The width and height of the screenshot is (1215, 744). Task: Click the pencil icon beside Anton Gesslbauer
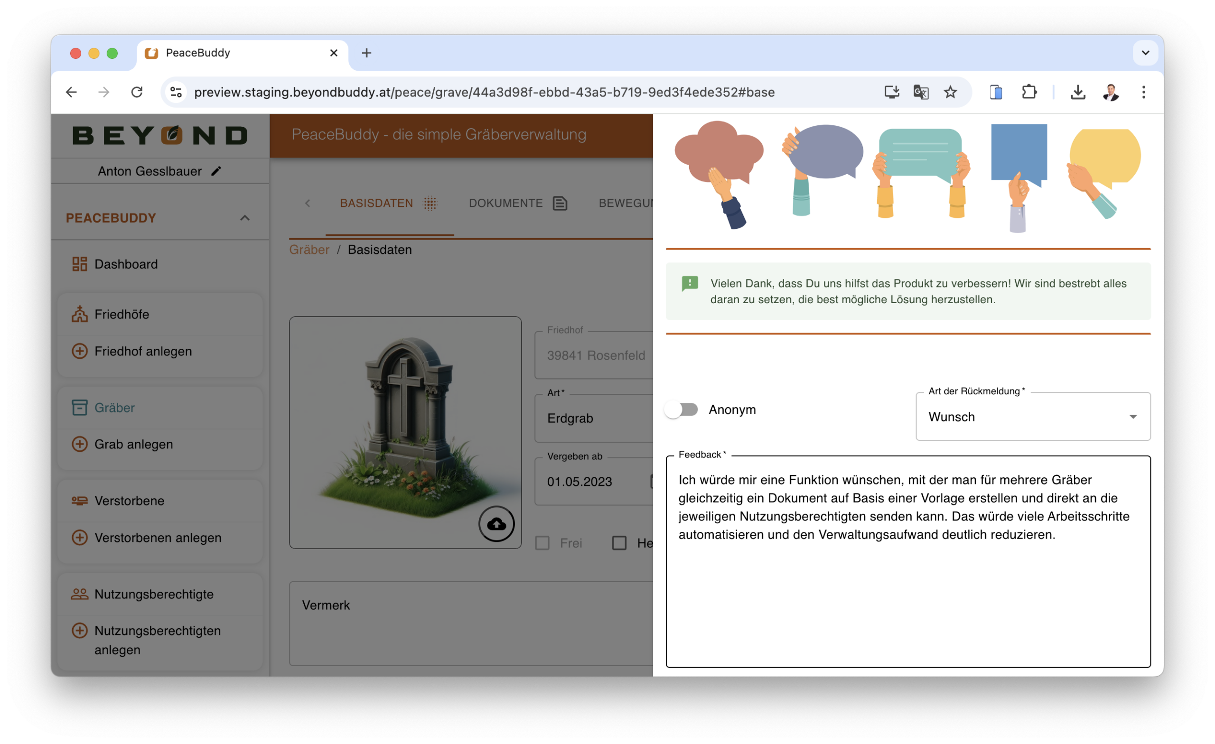click(216, 171)
